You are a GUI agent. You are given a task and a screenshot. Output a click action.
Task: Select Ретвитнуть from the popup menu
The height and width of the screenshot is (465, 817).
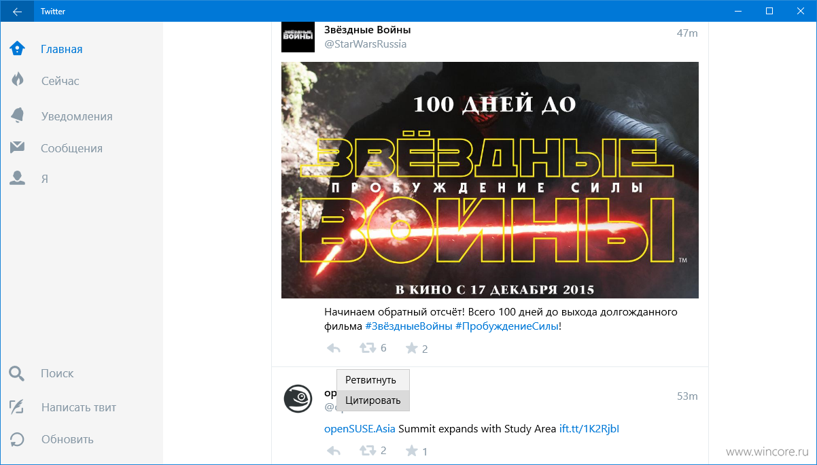click(x=373, y=380)
